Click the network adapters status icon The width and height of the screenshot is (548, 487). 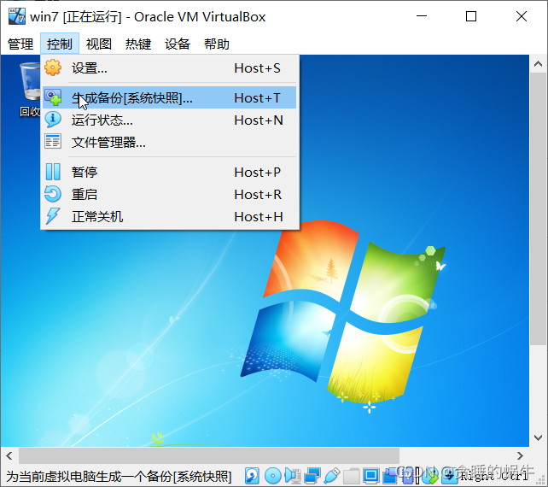tap(312, 475)
